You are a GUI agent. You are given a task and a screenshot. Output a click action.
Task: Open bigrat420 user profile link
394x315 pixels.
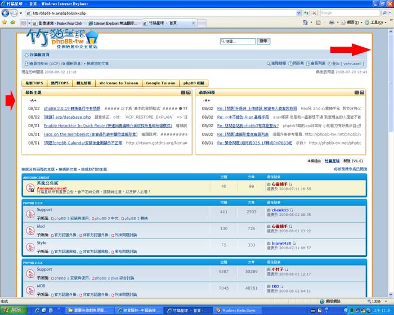[x=281, y=243]
